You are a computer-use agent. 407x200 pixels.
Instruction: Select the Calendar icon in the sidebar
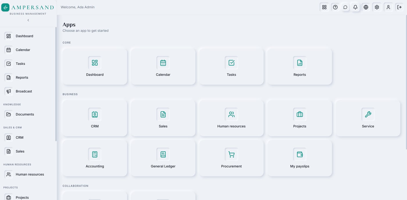[9, 50]
